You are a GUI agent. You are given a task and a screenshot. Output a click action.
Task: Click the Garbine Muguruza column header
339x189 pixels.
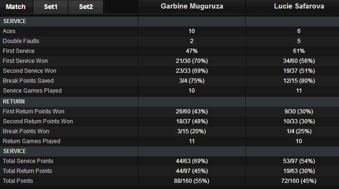click(192, 7)
